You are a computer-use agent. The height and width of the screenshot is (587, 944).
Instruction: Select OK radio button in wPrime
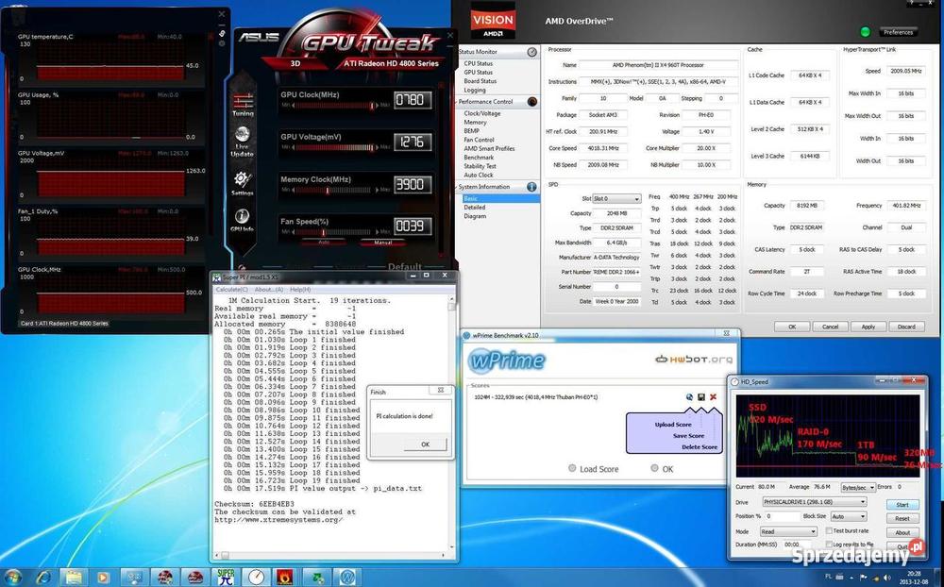pos(654,468)
